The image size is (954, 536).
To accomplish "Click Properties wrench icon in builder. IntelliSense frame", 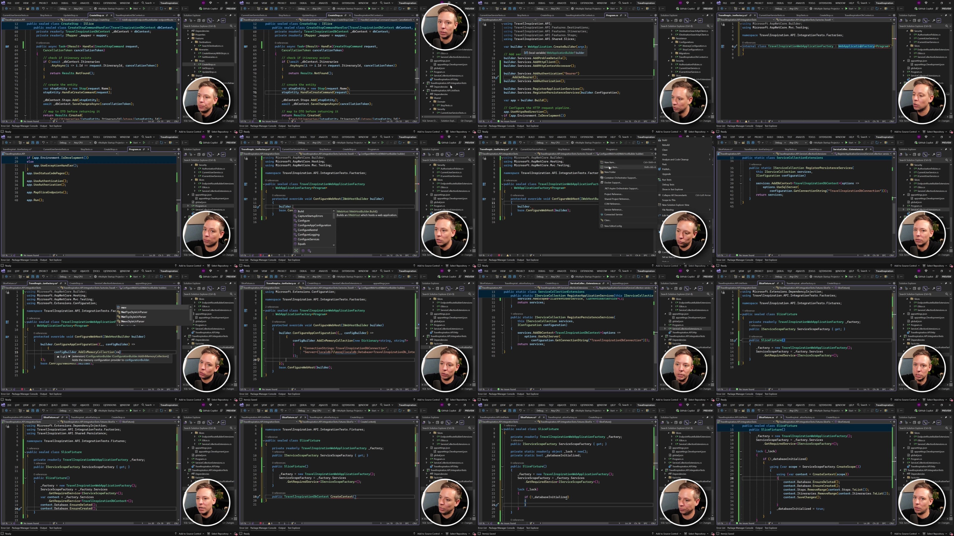I will [457, 155].
